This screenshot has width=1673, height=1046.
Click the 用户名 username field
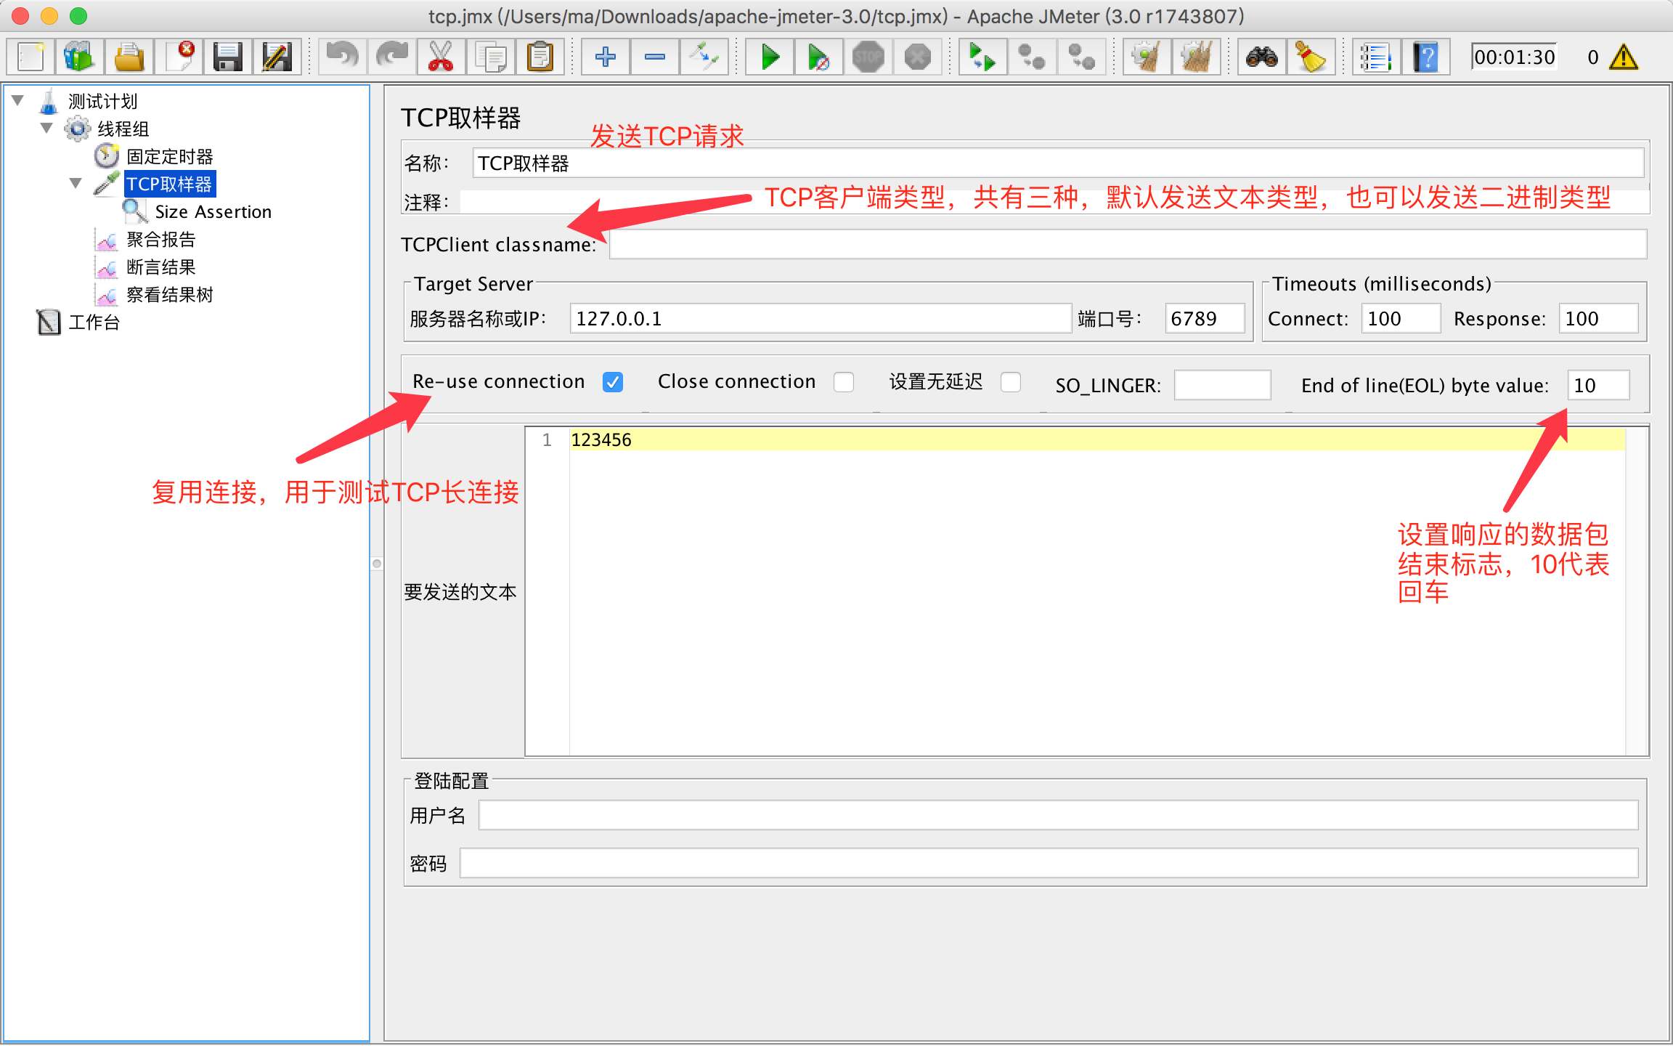1058,815
